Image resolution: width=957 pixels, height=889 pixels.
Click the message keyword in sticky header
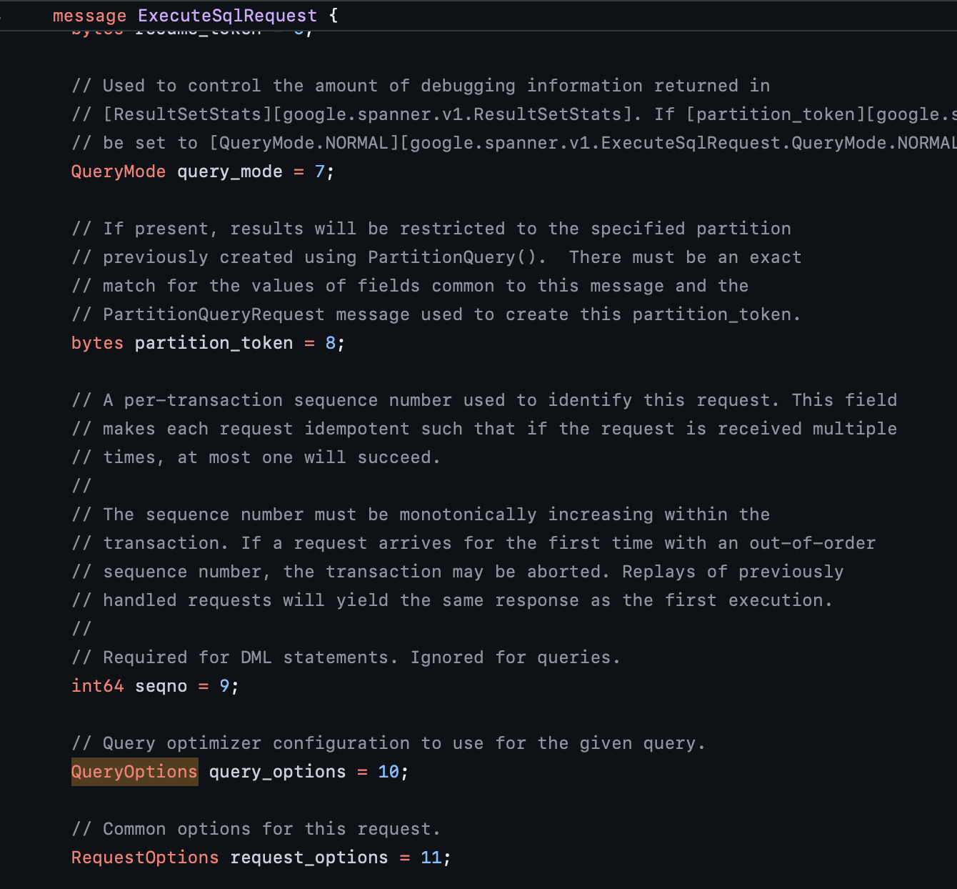89,16
